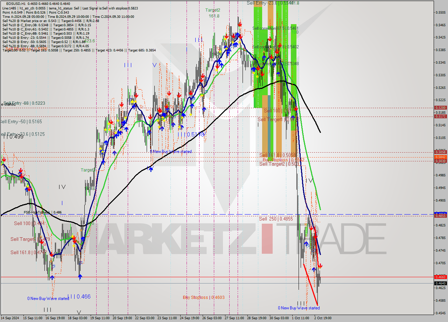This screenshot has width=448, height=322.
Task: Click 'Sell %20 @ Market price' line
Action: point(50,21)
